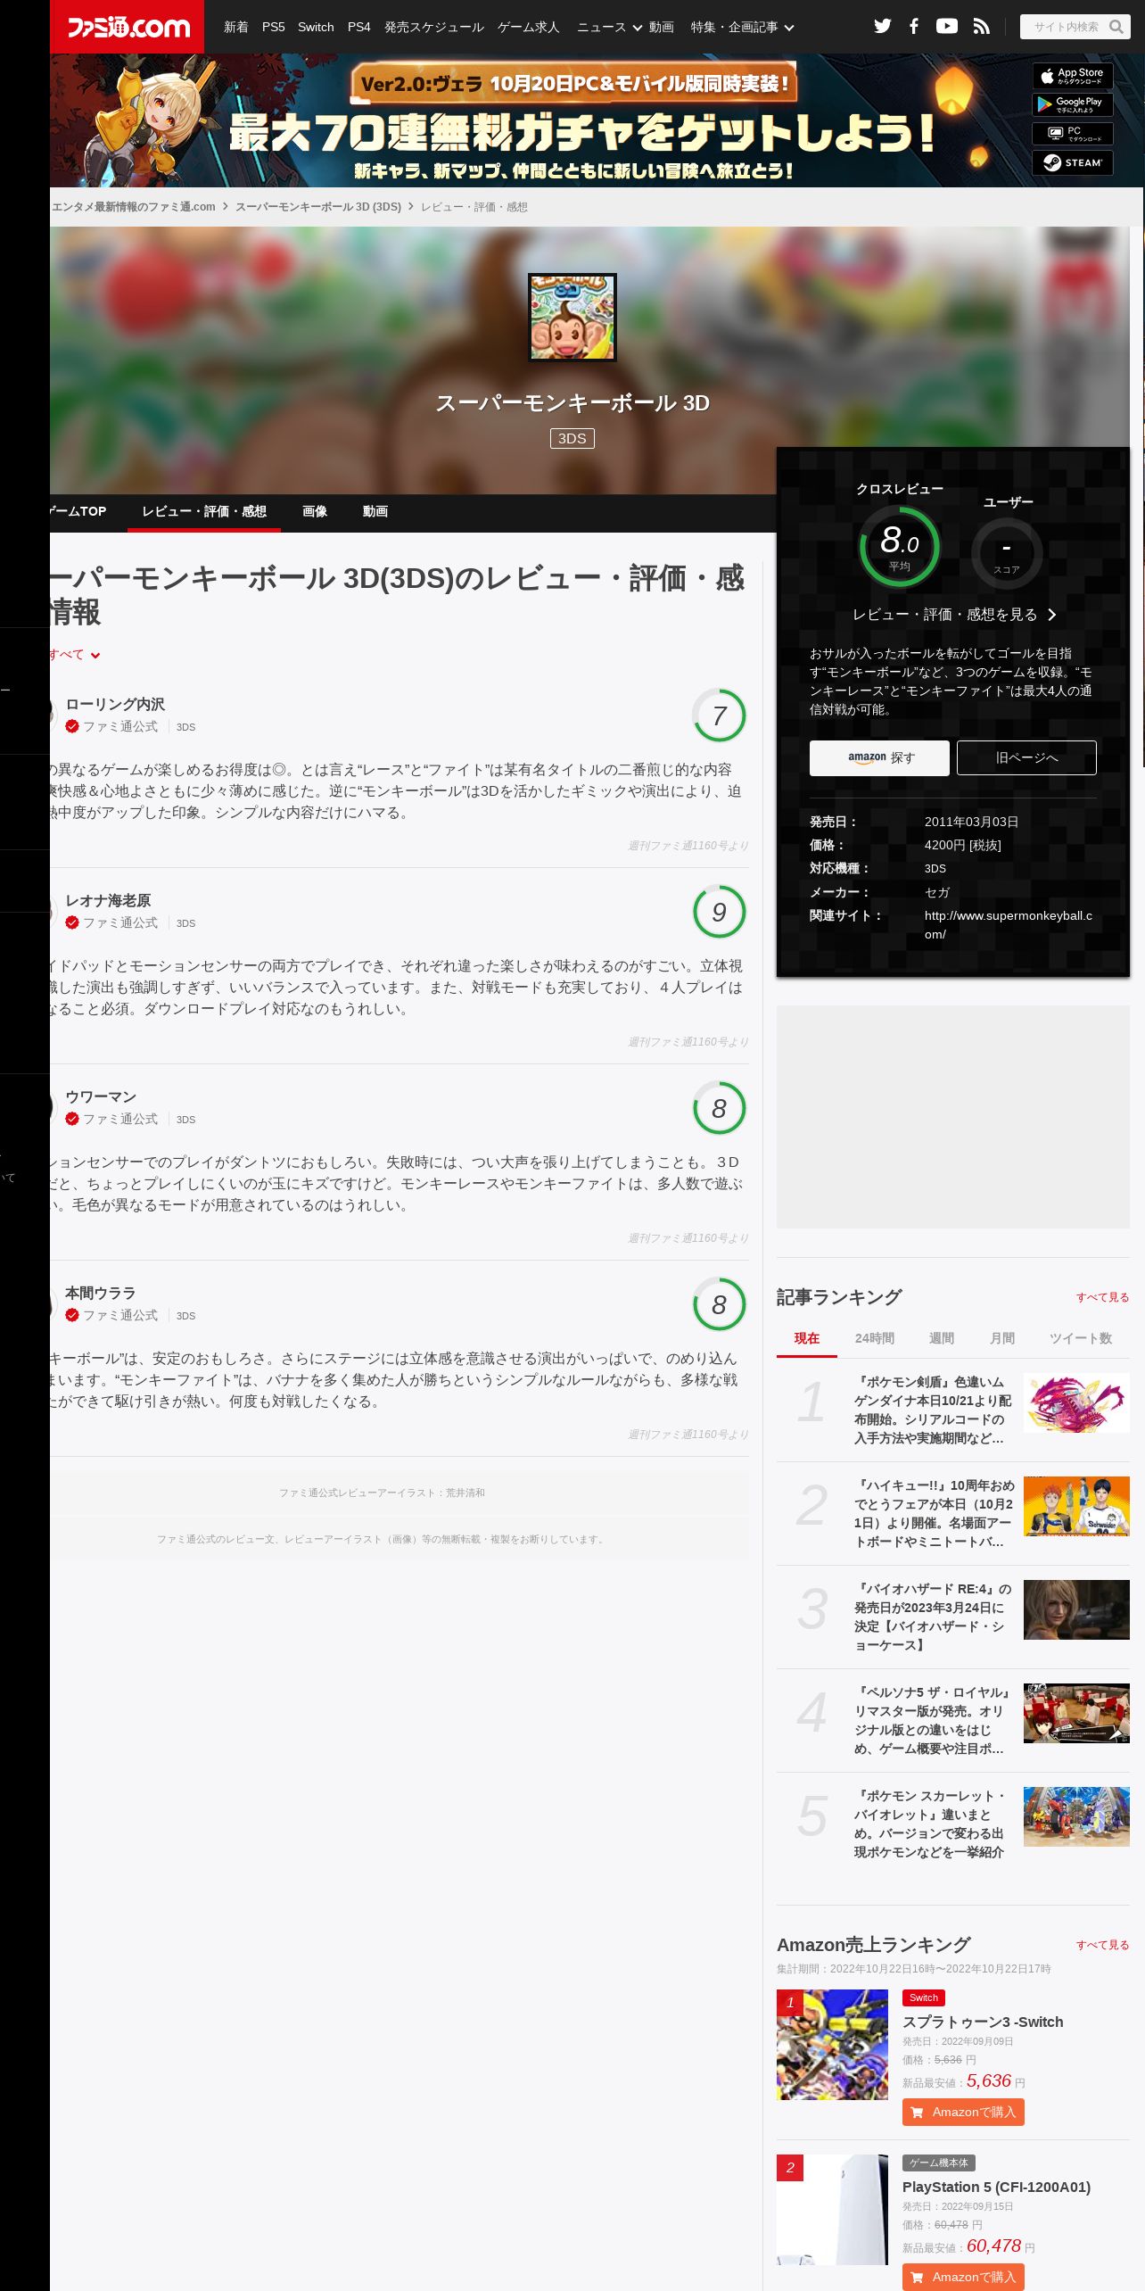
Task: Click the Google Play badge in banner
Action: [1073, 104]
